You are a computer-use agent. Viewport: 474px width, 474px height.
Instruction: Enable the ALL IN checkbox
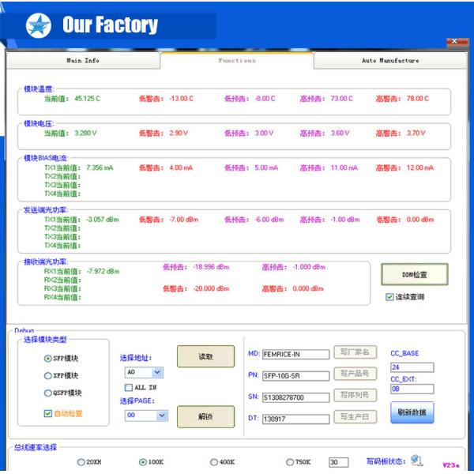pyautogui.click(x=129, y=387)
